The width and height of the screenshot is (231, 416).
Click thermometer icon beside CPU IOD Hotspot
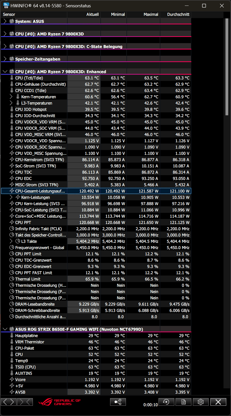(x=12, y=109)
